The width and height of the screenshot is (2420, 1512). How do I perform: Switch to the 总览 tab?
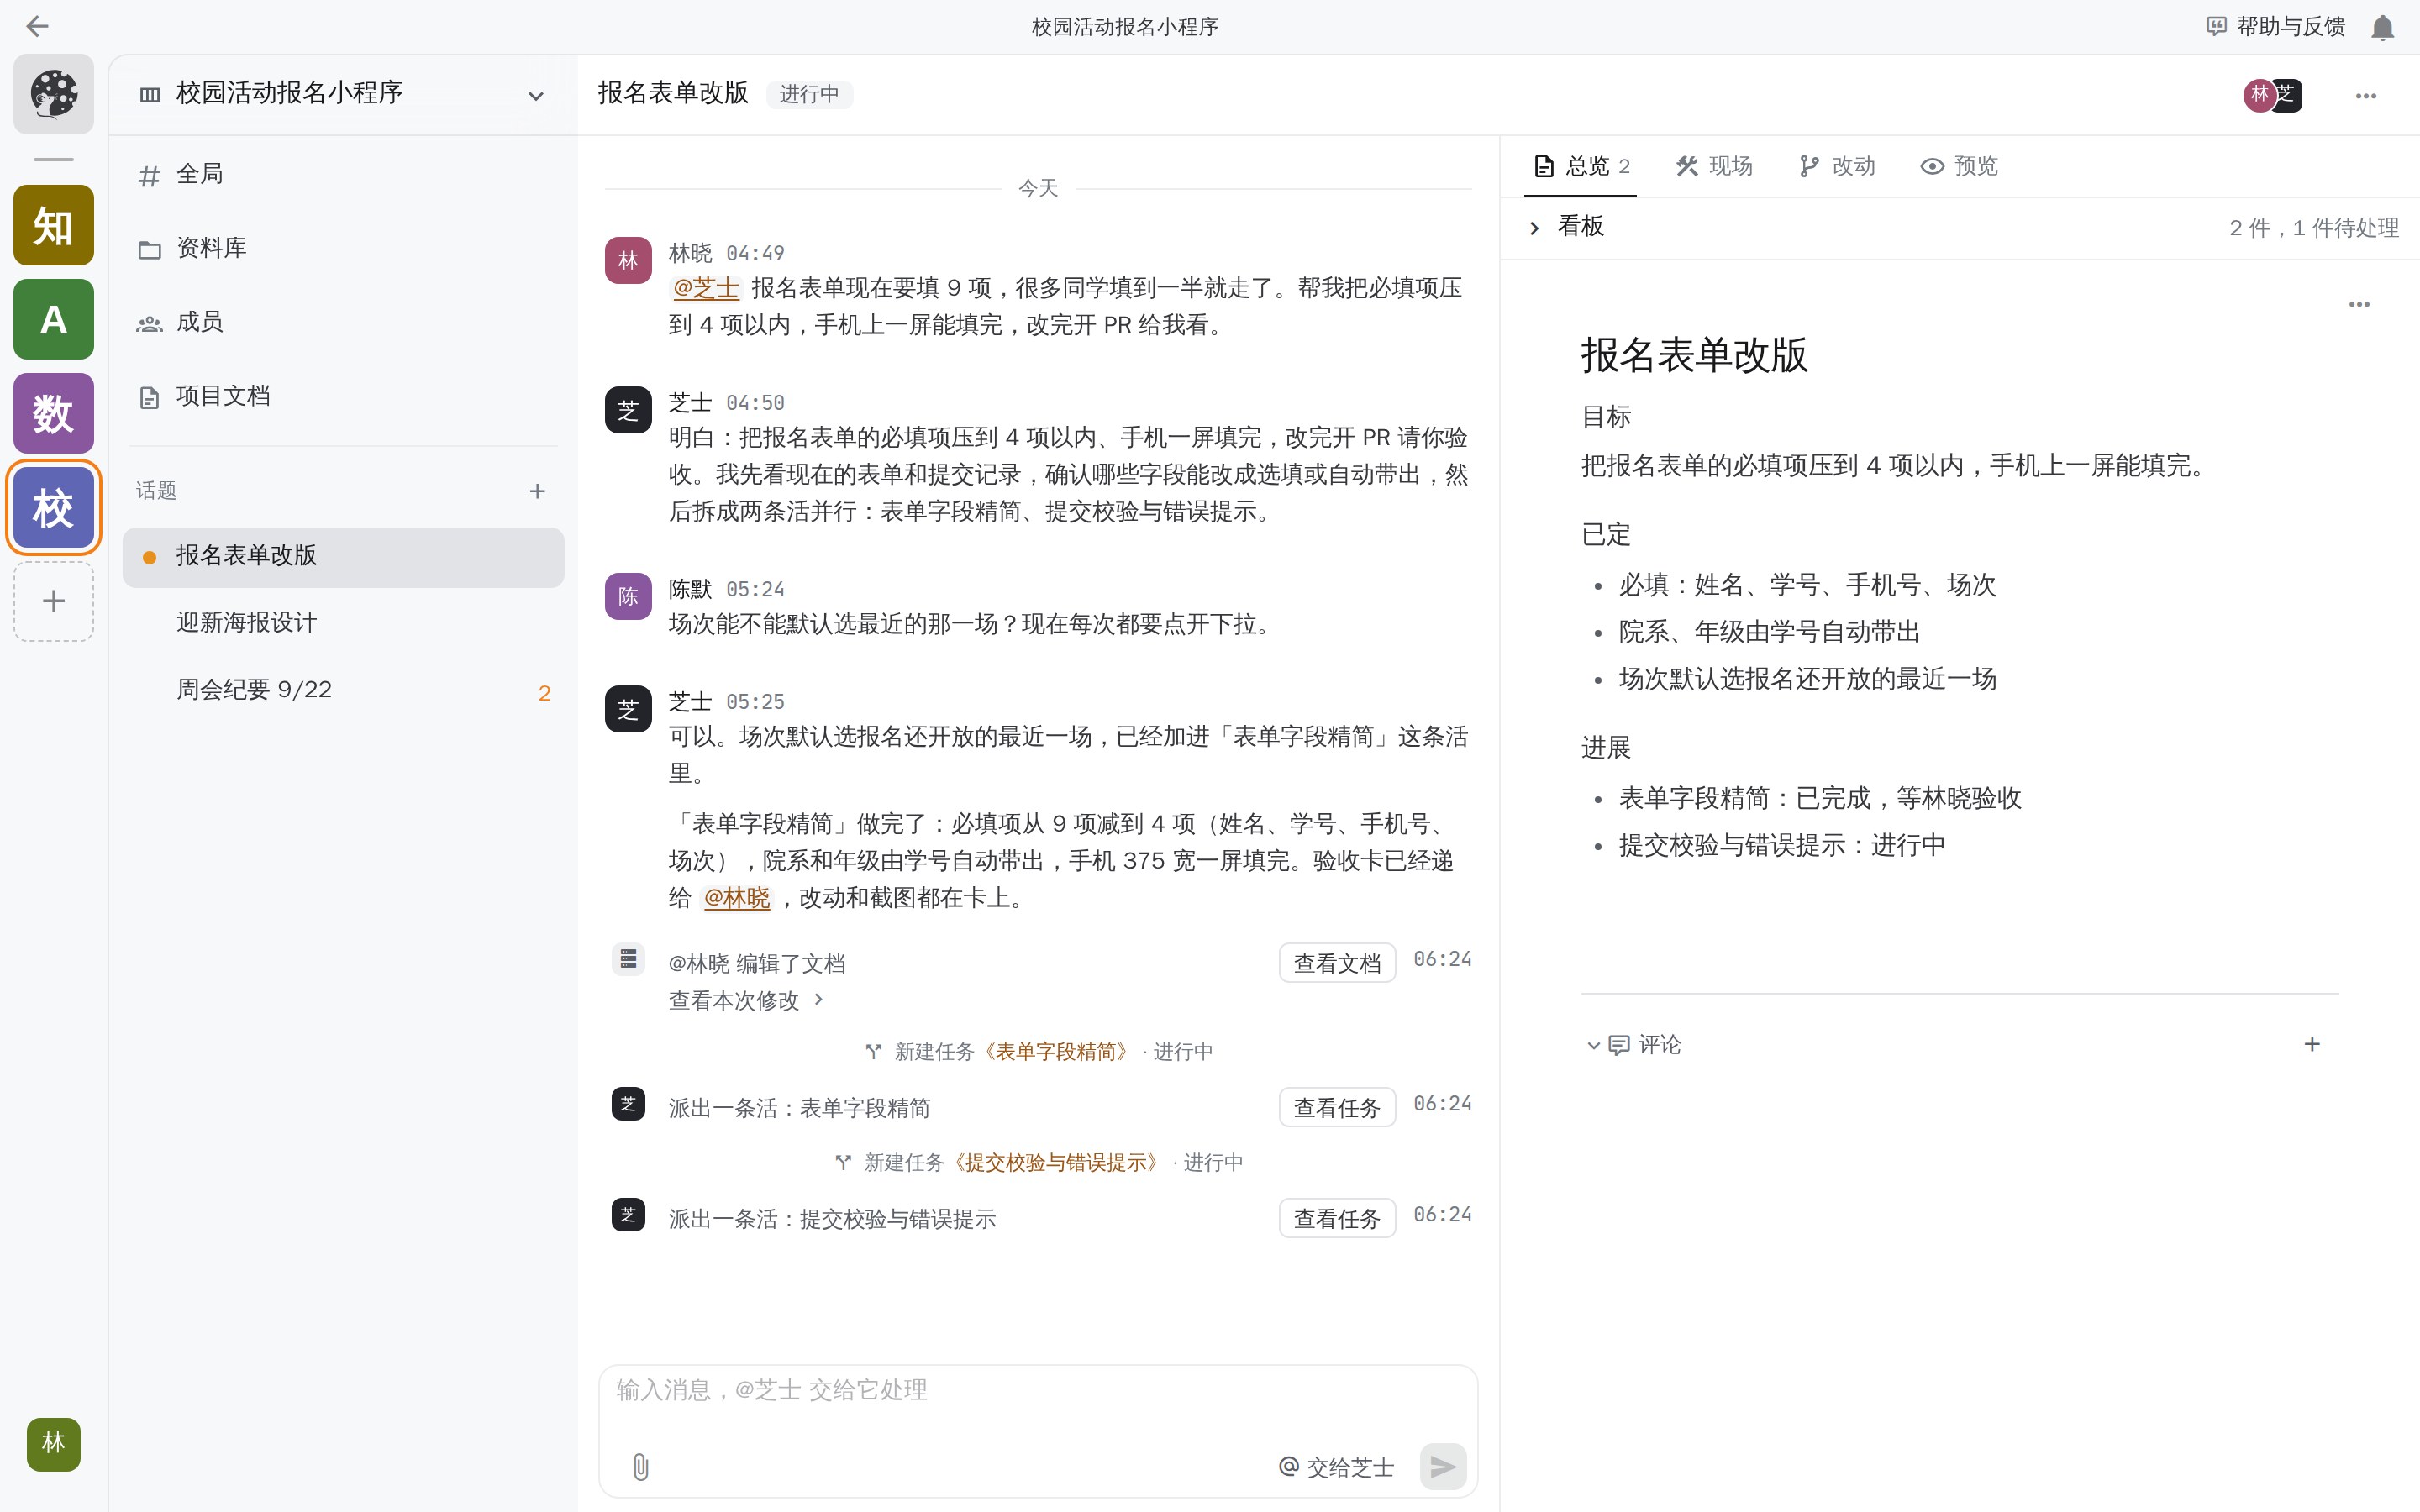click(x=1581, y=166)
